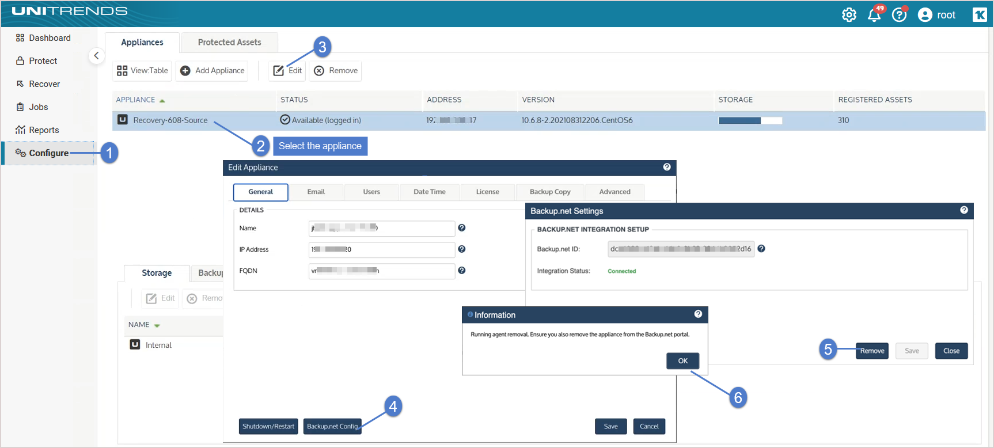Click the appliance Name input field
Image resolution: width=994 pixels, height=448 pixels.
coord(382,229)
